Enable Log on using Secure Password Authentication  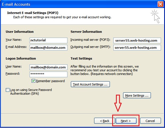[x=7, y=90]
